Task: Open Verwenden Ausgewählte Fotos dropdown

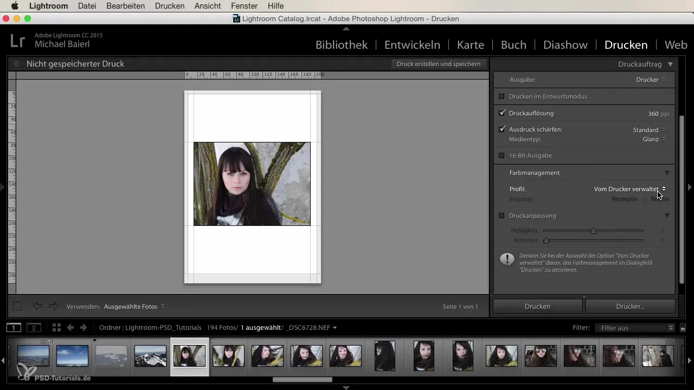Action: pyautogui.click(x=134, y=307)
